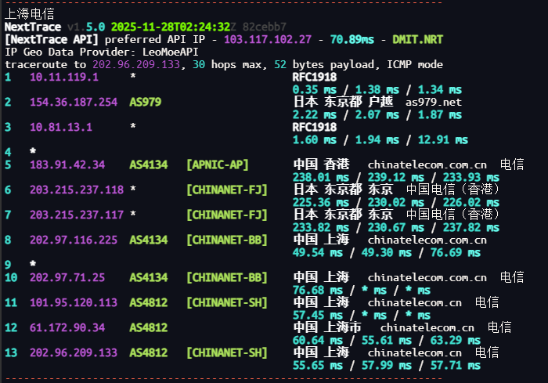Click the commit hash 82cebb7
The height and width of the screenshot is (383, 548).
pyautogui.click(x=241, y=27)
